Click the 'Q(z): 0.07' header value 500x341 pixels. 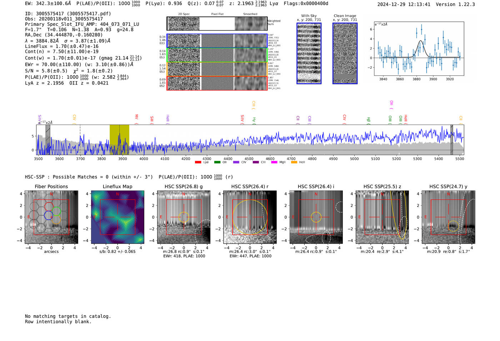pos(201,4)
